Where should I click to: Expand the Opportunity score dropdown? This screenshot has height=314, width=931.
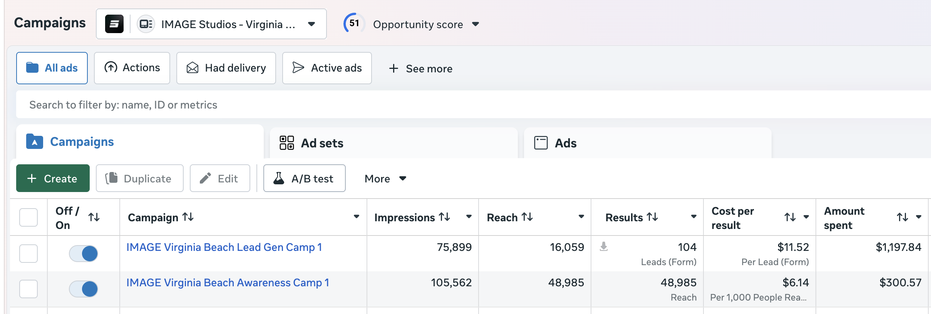coord(476,24)
